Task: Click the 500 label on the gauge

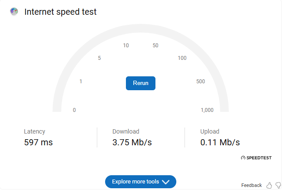Action: click(x=201, y=82)
